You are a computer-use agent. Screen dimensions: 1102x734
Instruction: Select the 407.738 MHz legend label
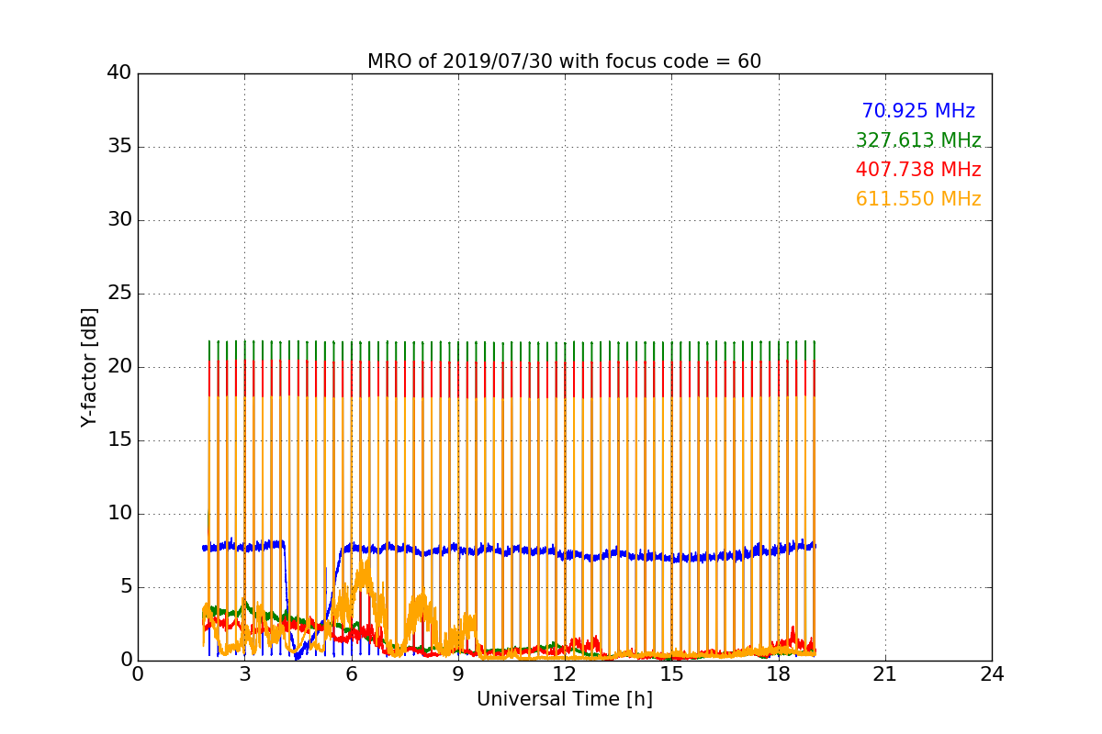918,170
